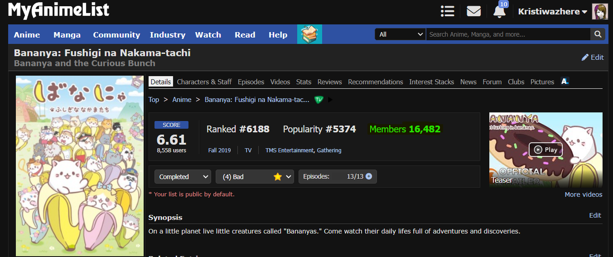Click the 6.61 score value
Viewport: 613px width, 257px height.
171,140
